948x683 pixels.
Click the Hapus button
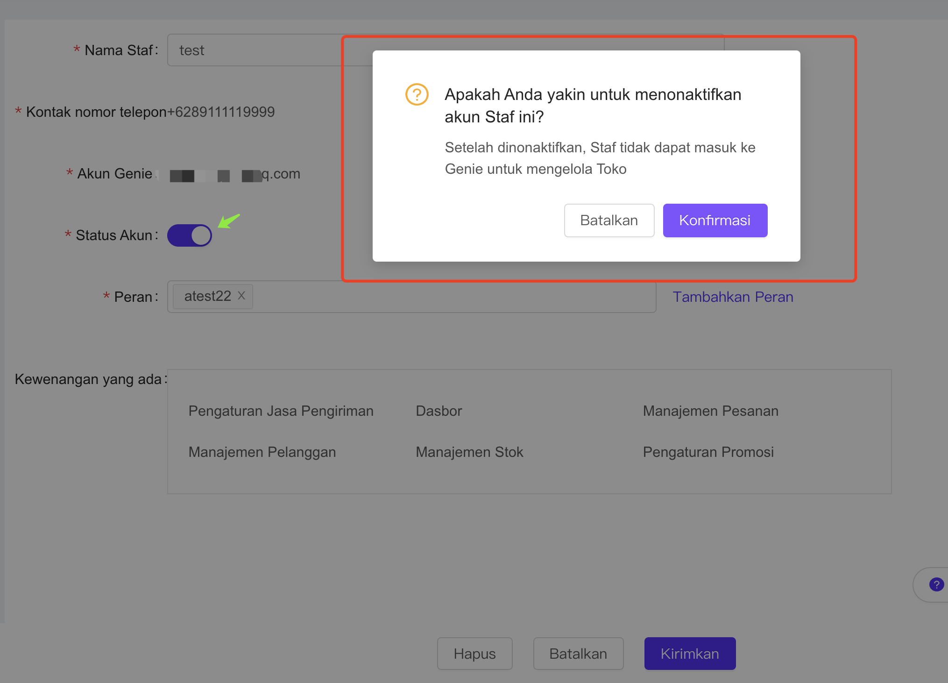[x=474, y=654]
